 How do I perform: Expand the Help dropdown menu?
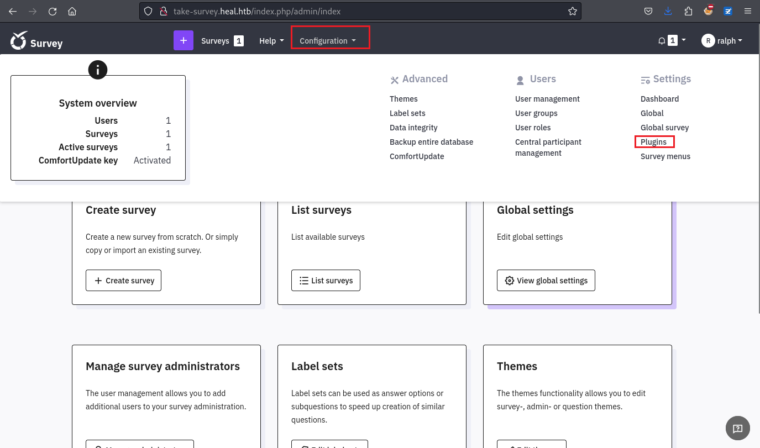[x=271, y=41]
